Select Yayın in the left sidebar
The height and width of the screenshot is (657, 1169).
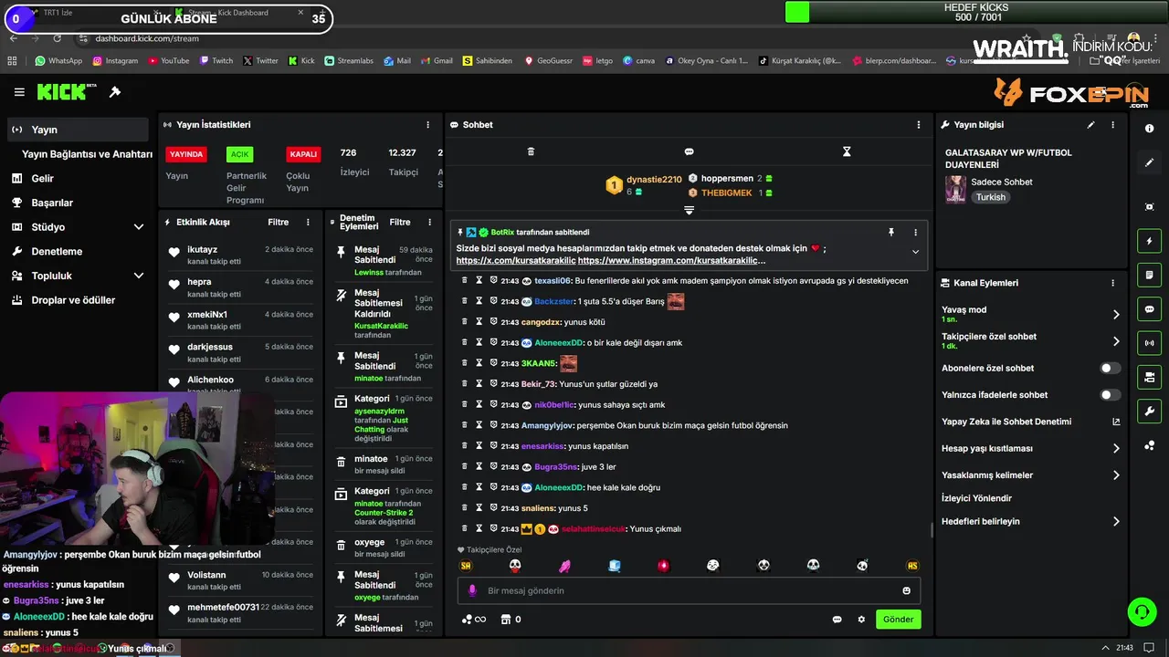point(79,130)
